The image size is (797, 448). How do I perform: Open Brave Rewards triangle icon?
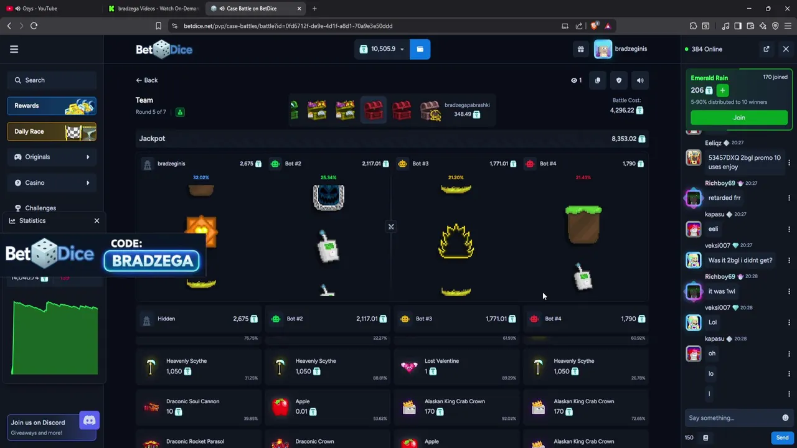pyautogui.click(x=608, y=26)
